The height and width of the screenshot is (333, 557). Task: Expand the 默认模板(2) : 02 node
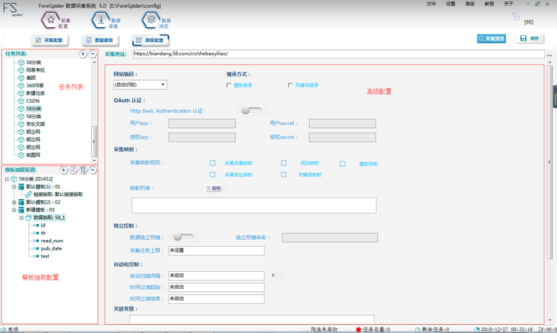tap(14, 202)
